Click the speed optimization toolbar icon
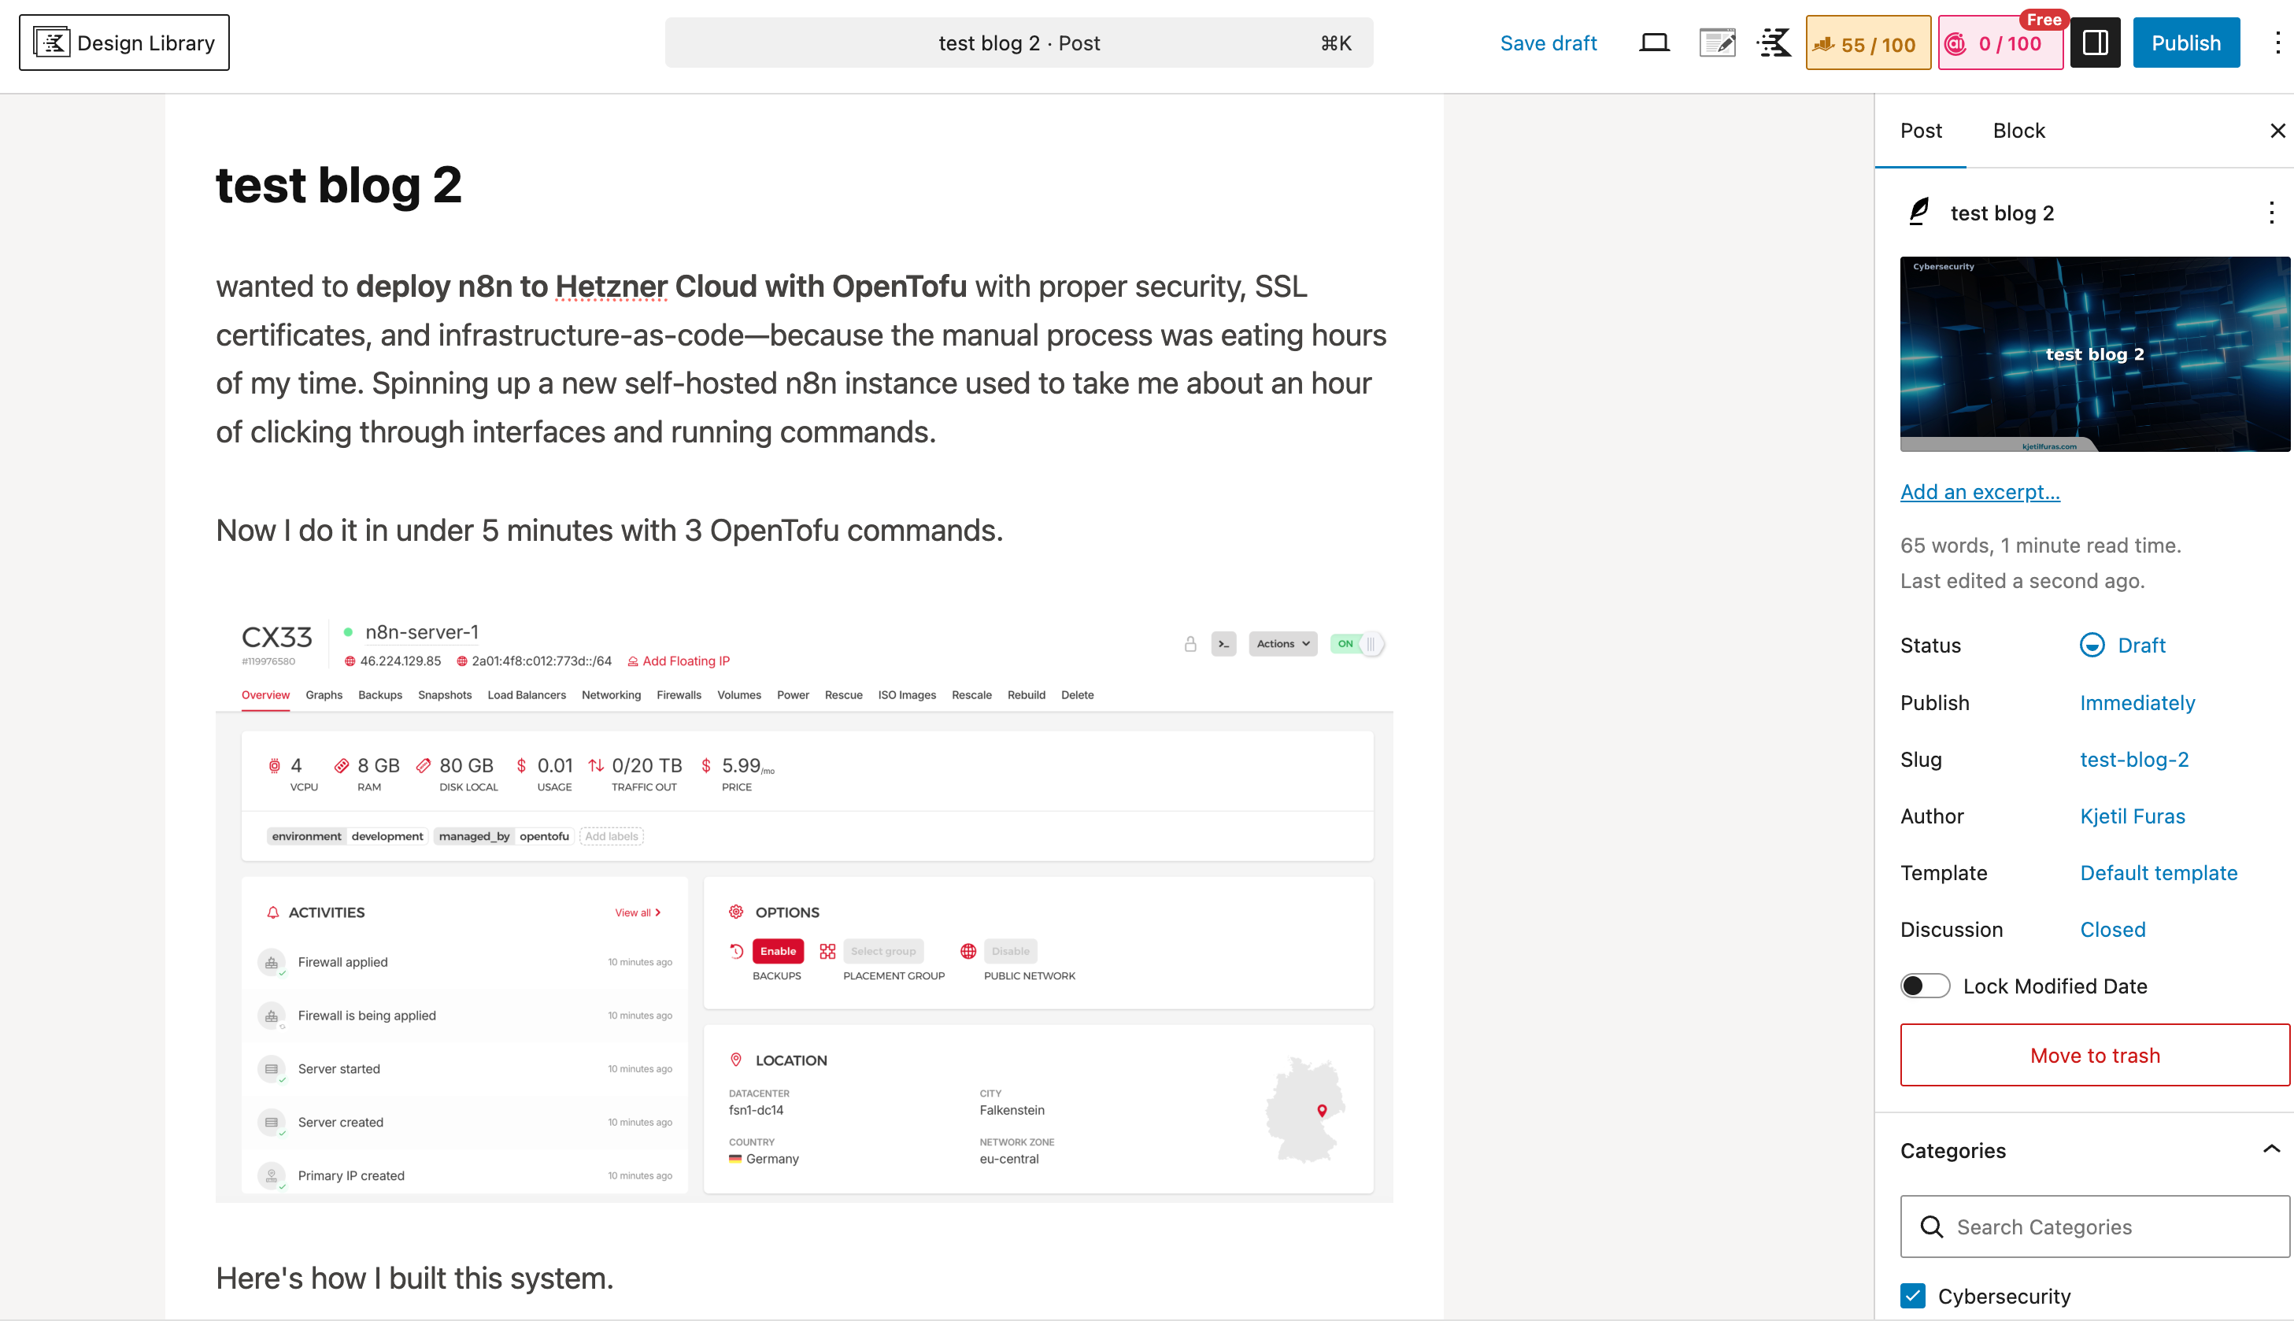Screen dimensions: 2294x1321 coord(1774,42)
